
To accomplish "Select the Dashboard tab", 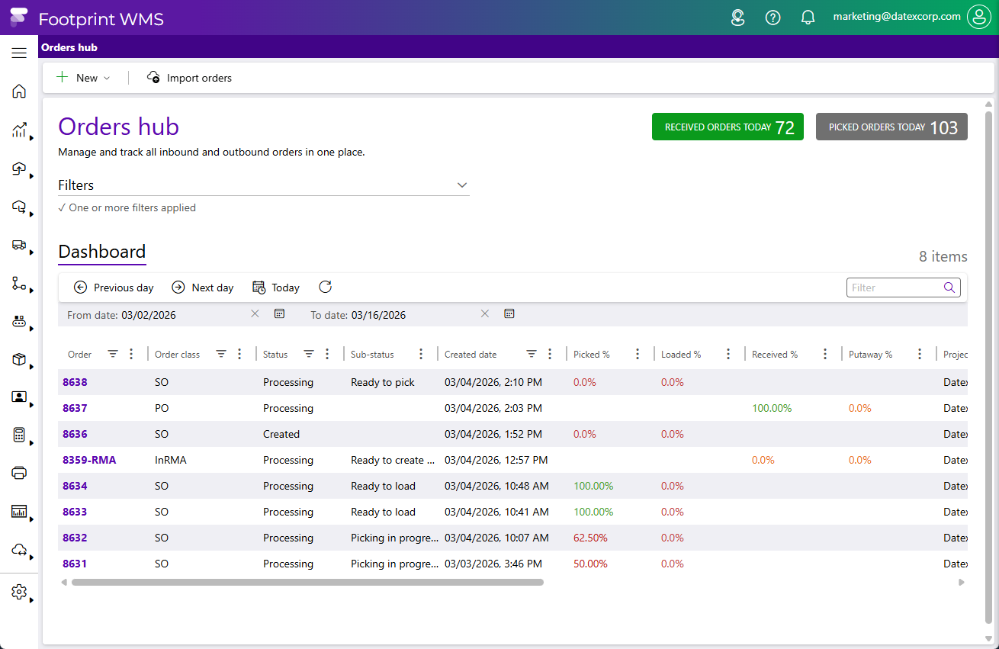I will coord(101,252).
